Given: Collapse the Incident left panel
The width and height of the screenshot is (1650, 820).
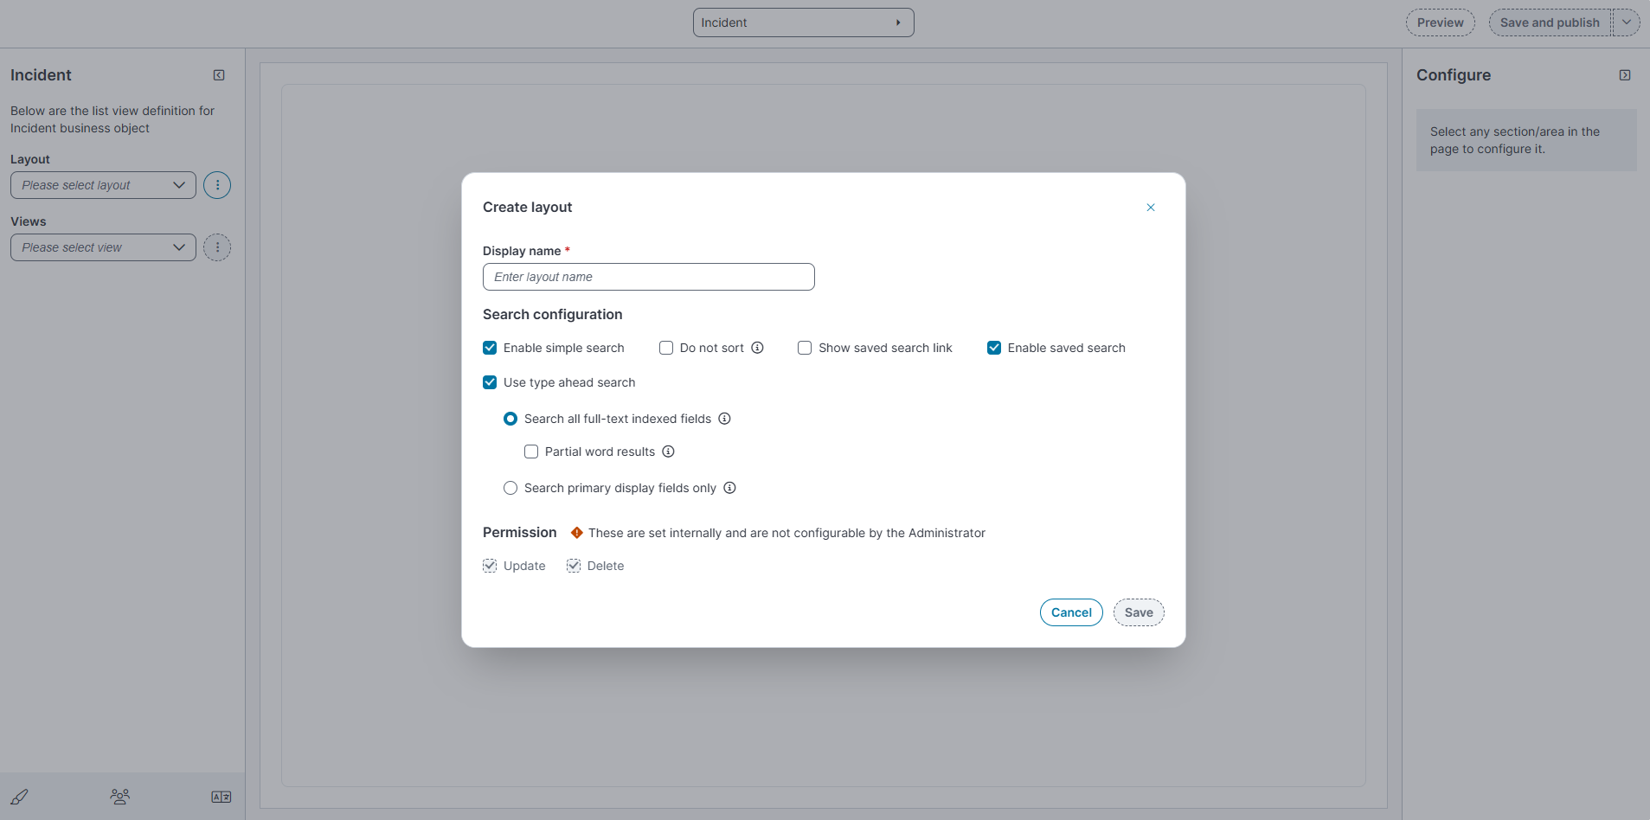Looking at the screenshot, I should tap(219, 75).
